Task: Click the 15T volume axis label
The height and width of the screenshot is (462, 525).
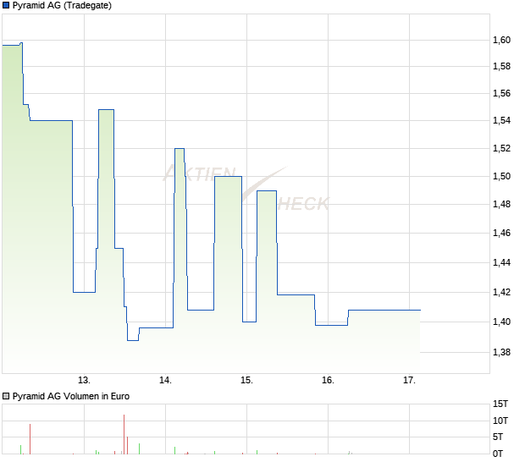Action: point(500,404)
